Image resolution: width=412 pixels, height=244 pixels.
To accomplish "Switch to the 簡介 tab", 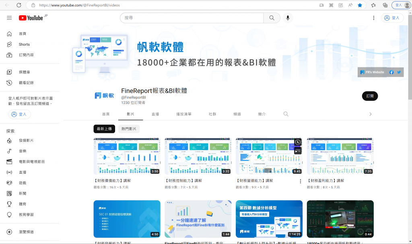I will 262,114.
